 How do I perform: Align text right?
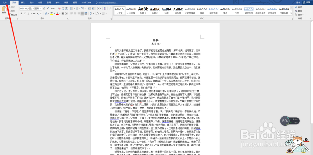(x=79, y=13)
